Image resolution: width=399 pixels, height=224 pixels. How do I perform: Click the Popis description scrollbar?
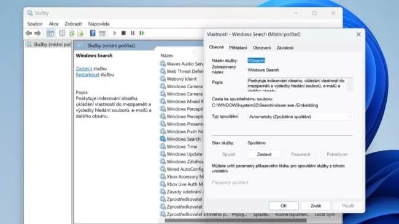pos(350,84)
